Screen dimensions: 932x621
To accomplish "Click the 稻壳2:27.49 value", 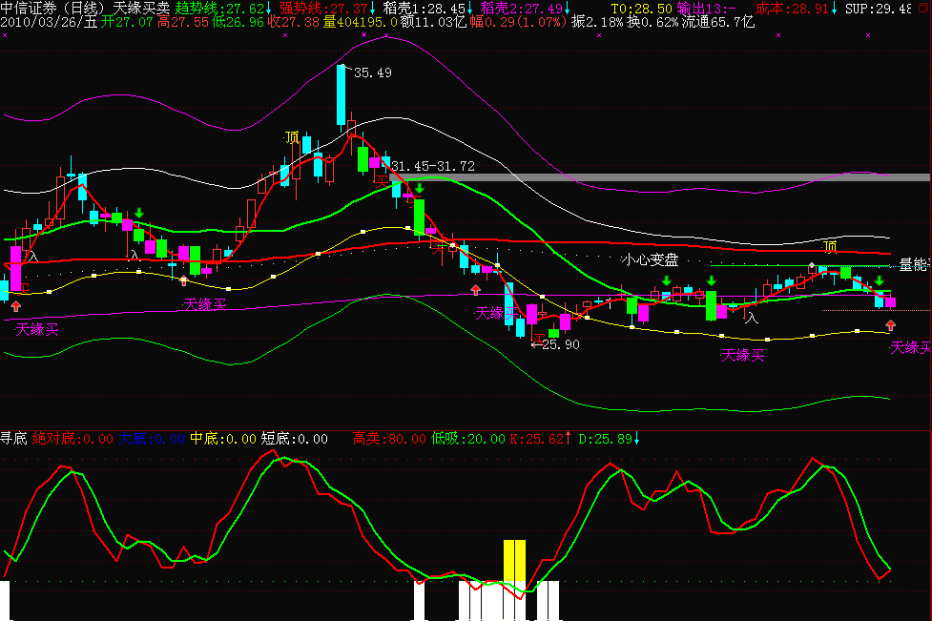I will tap(522, 9).
